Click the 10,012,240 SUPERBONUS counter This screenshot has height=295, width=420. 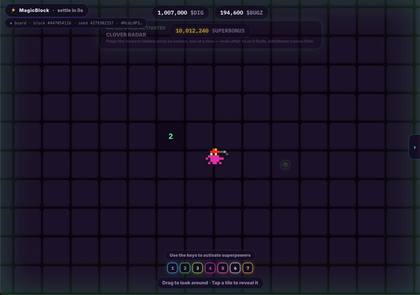point(210,31)
